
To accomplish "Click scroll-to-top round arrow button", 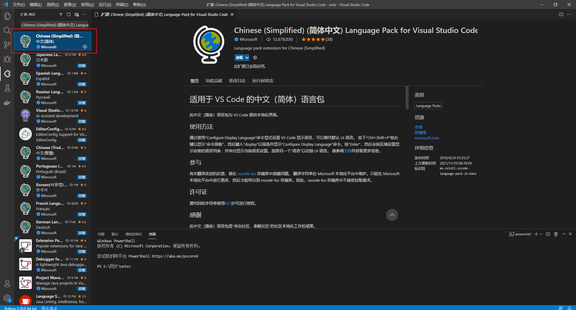I will [392, 215].
